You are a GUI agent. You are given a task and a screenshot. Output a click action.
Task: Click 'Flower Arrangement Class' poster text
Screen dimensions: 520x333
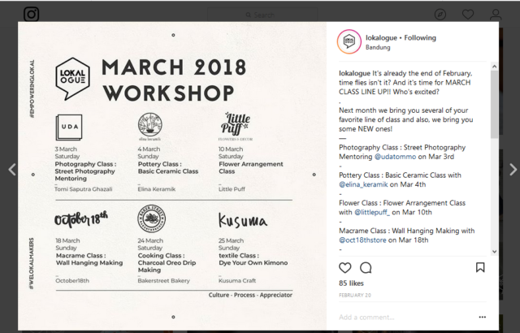251,167
